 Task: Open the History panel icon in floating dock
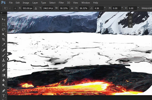point(130,18)
